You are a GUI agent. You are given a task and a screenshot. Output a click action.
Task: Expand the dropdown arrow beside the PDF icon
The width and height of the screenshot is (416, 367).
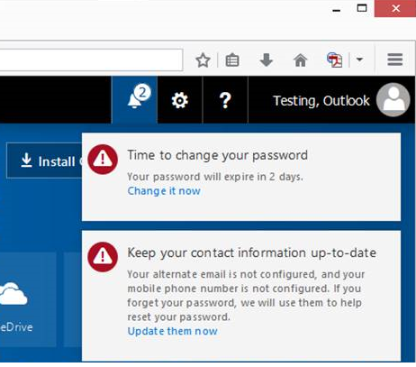coord(359,60)
